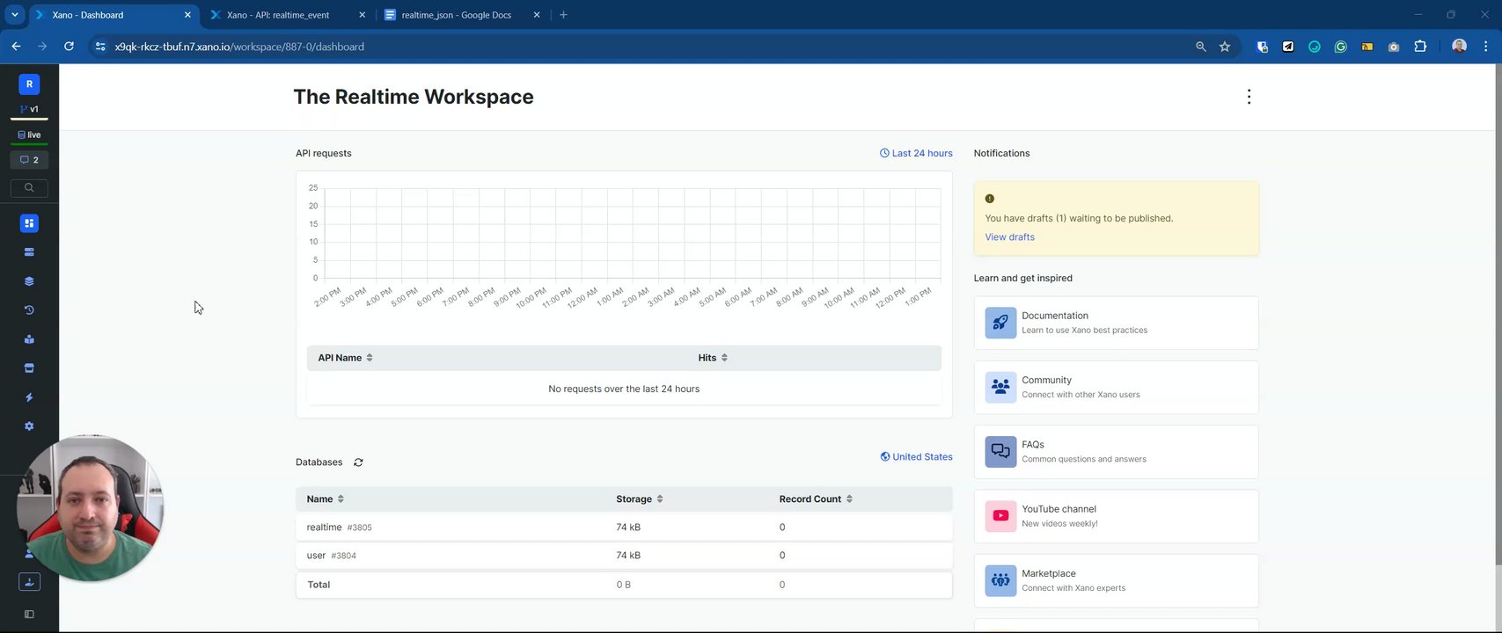Close the Xano - API: realtime_event tab
Image resolution: width=1502 pixels, height=633 pixels.
tap(363, 15)
